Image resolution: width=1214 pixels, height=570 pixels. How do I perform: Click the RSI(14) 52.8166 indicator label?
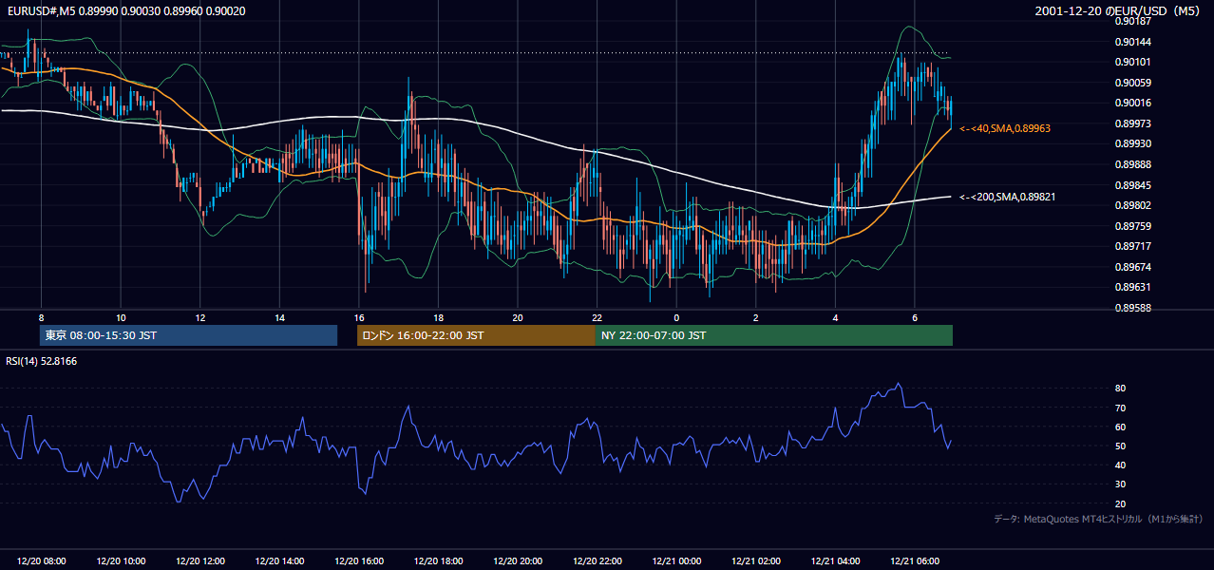(x=42, y=361)
